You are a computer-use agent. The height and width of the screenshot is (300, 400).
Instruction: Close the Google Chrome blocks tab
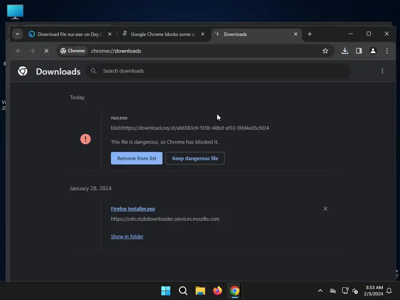[x=203, y=34]
